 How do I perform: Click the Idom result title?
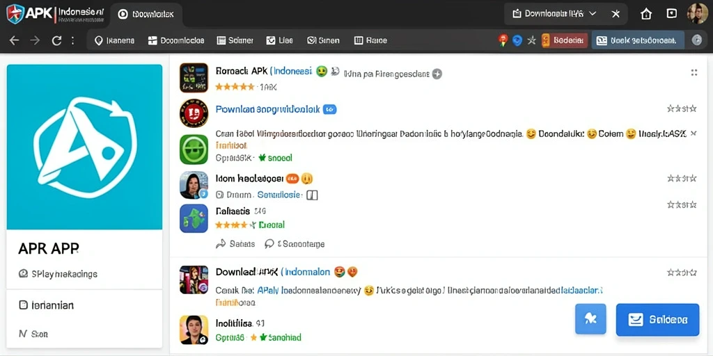coord(250,179)
